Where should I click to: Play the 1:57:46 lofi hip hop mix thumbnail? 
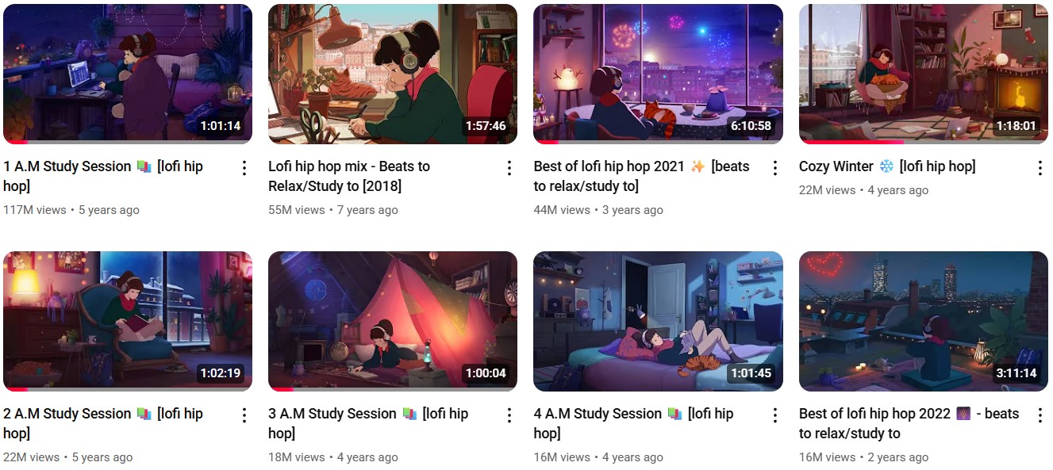(393, 74)
